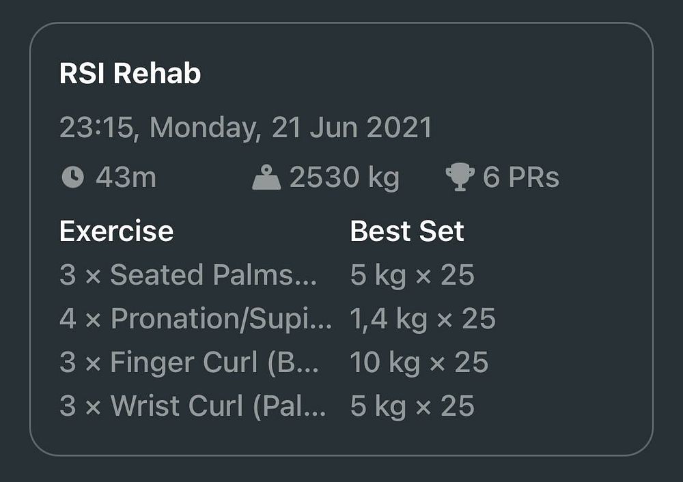Viewport: 683px width, 482px height.
Task: Click the clock duration icon
Action: [x=73, y=178]
